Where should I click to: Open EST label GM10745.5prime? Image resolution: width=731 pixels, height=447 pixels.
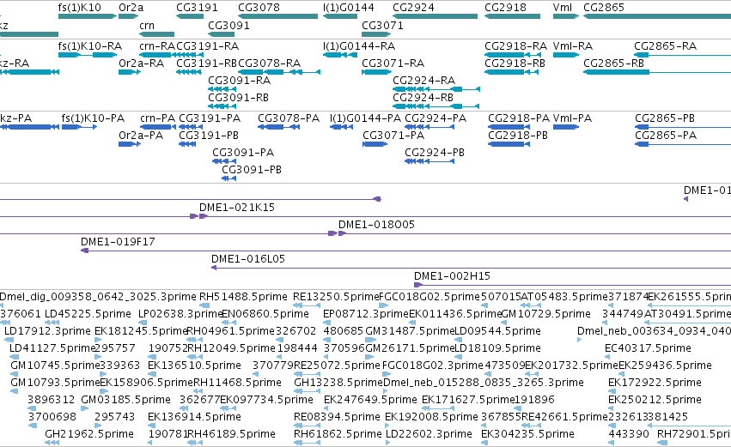click(x=56, y=365)
